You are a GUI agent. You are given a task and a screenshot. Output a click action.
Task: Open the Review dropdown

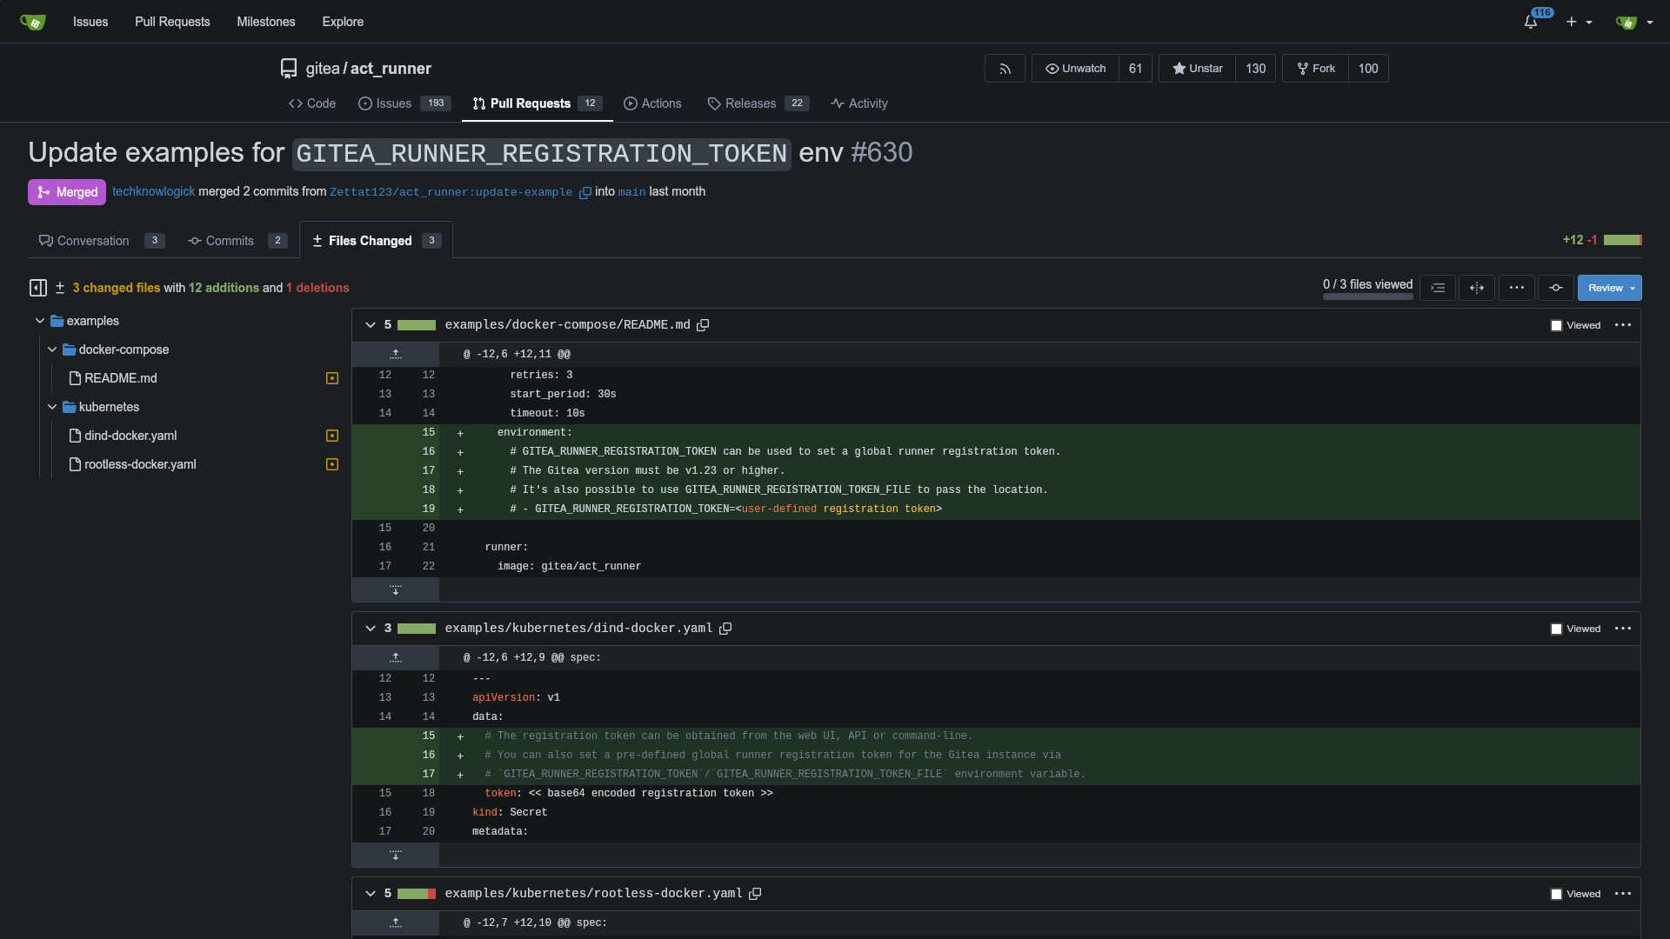(1609, 288)
